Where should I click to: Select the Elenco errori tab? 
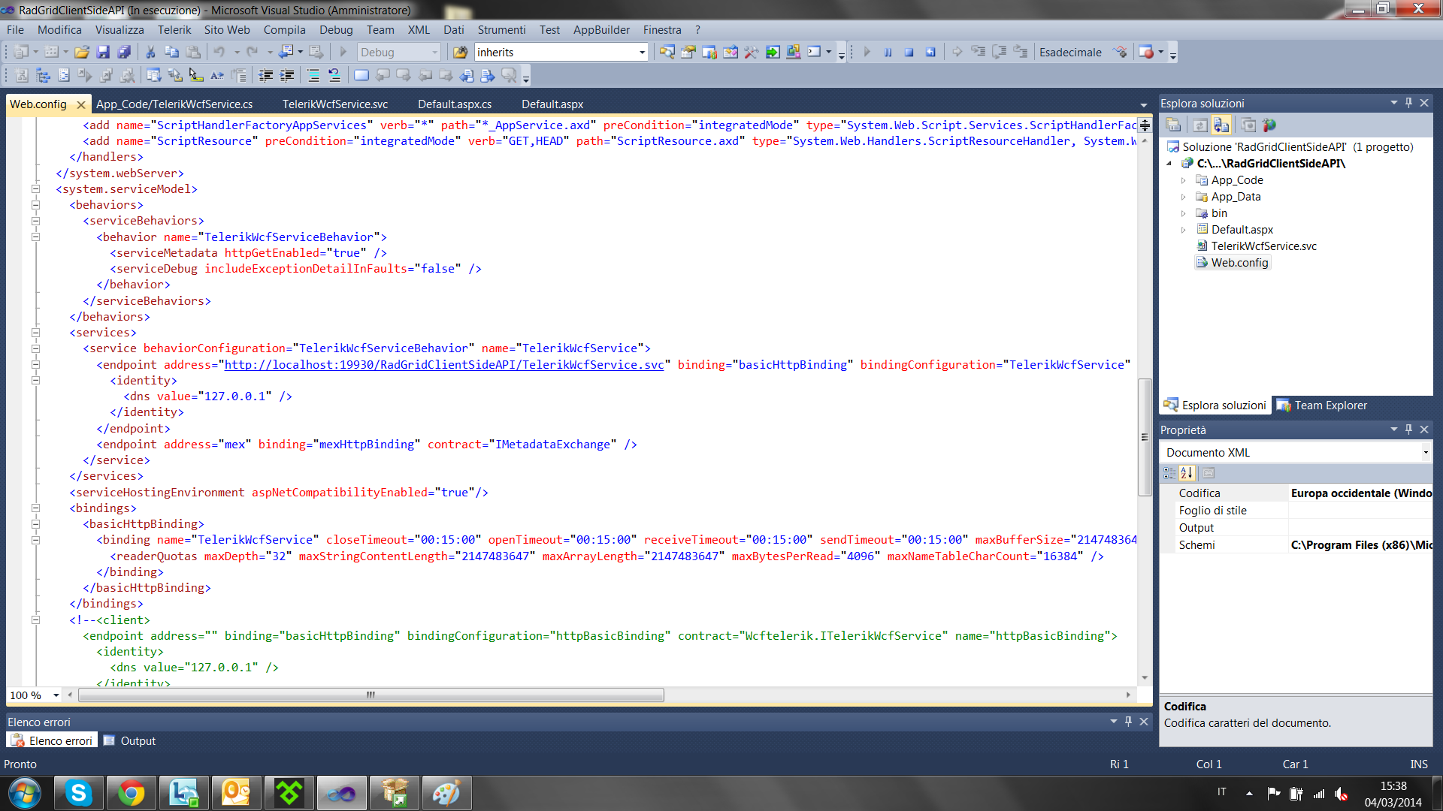pos(52,741)
